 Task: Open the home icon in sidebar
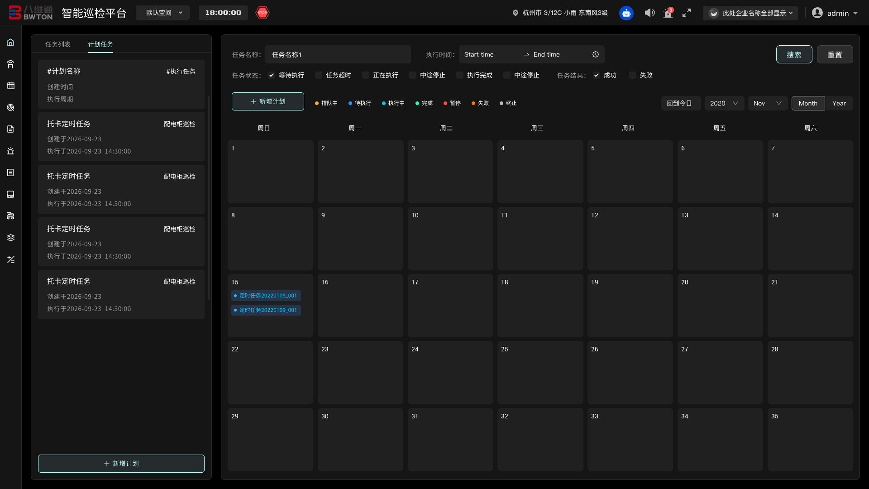tap(11, 42)
